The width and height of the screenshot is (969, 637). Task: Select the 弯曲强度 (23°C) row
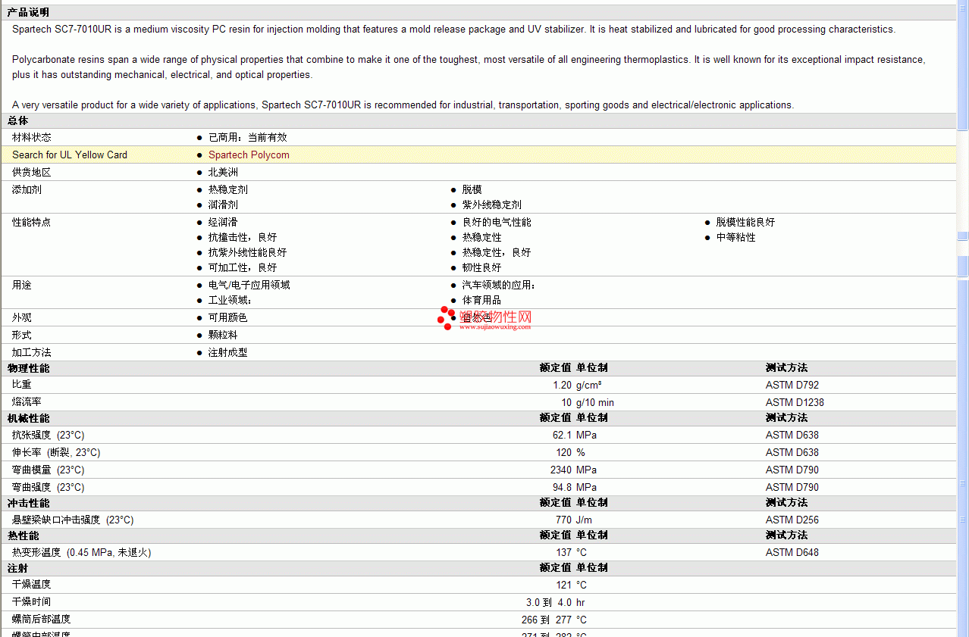pos(478,487)
